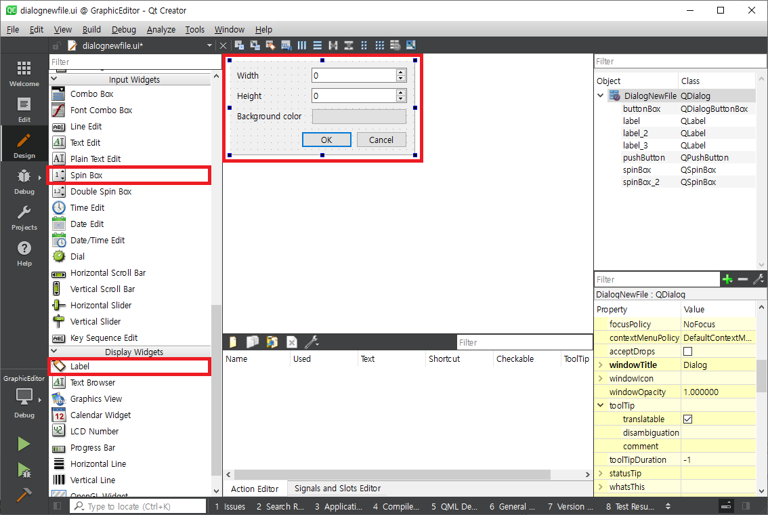Open the Tools menu
Viewport: 768px width, 515px height.
pyautogui.click(x=194, y=29)
